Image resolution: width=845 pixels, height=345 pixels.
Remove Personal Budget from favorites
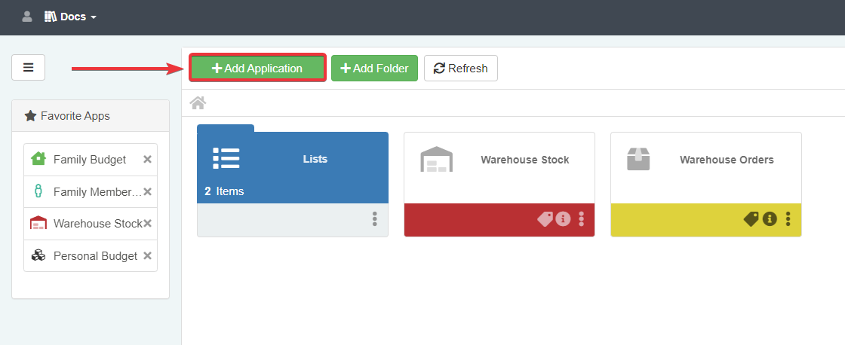tap(147, 256)
